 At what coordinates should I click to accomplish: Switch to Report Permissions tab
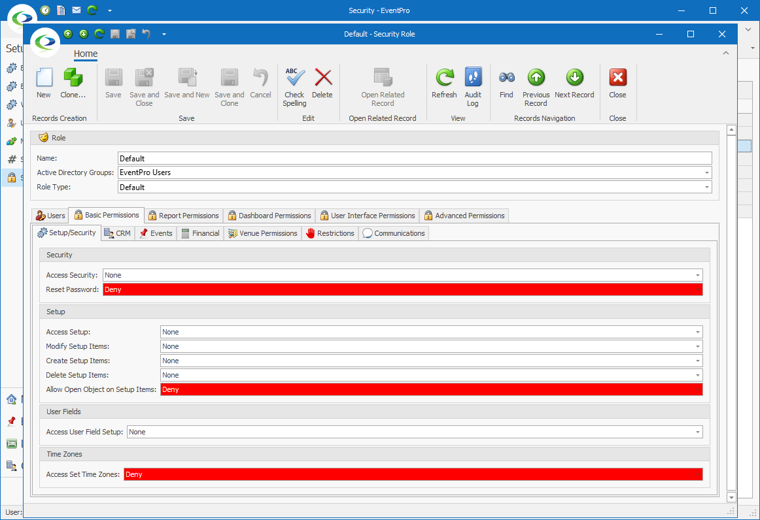coord(184,216)
